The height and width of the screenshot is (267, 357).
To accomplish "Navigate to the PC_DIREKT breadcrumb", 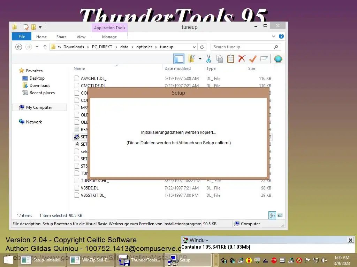I will pos(102,47).
